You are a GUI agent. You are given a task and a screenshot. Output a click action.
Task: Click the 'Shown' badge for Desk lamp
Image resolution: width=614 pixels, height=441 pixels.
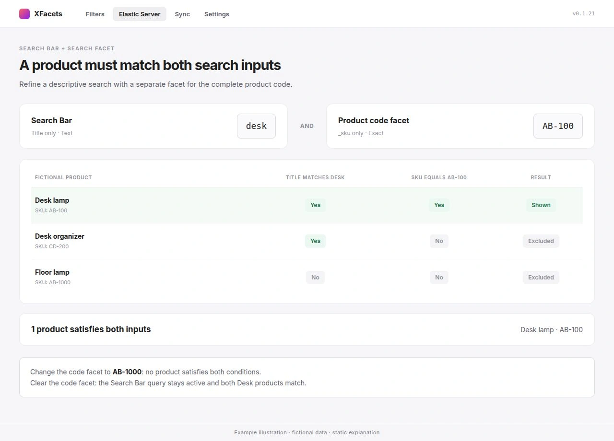click(x=541, y=205)
